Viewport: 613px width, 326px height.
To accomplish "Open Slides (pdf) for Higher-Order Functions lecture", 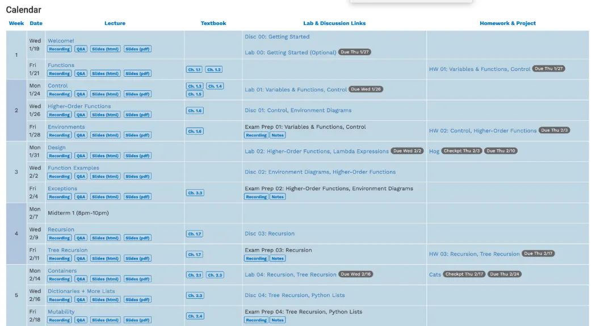I will coord(137,115).
